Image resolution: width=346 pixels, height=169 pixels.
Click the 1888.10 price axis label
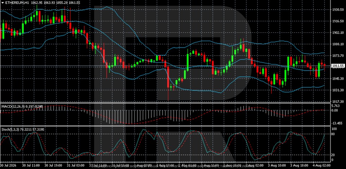point(338,44)
